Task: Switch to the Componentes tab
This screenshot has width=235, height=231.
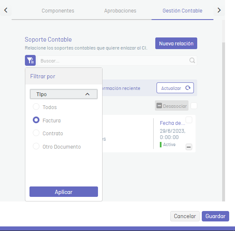Action: [58, 11]
